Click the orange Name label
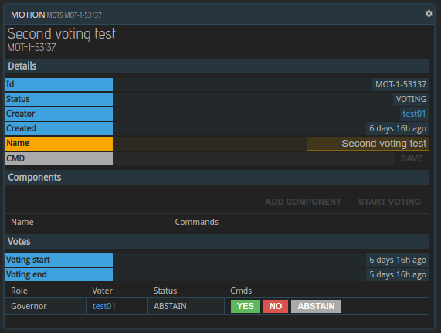The image size is (441, 333). coord(59,144)
